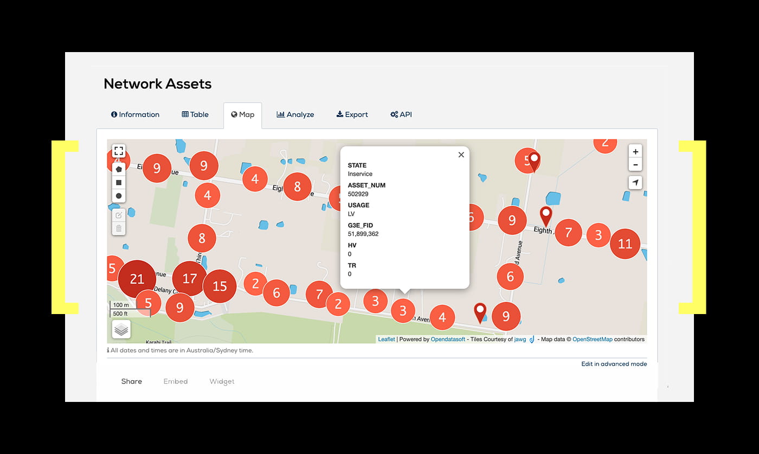Zoom out on the map
This screenshot has width=759, height=454.
point(635,165)
